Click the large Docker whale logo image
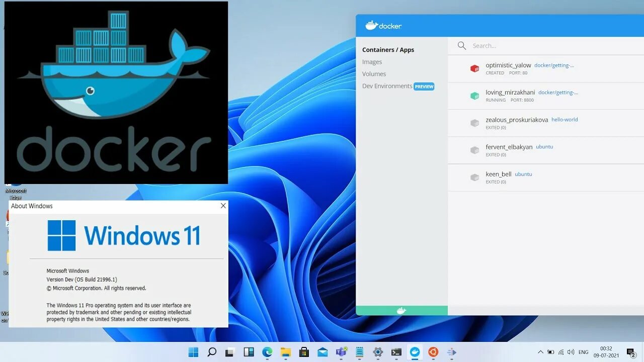This screenshot has height=362, width=644. [116, 93]
